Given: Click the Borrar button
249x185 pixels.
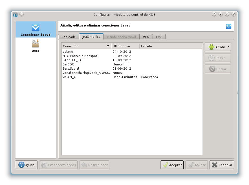Looking at the screenshot, I should coord(218,69).
